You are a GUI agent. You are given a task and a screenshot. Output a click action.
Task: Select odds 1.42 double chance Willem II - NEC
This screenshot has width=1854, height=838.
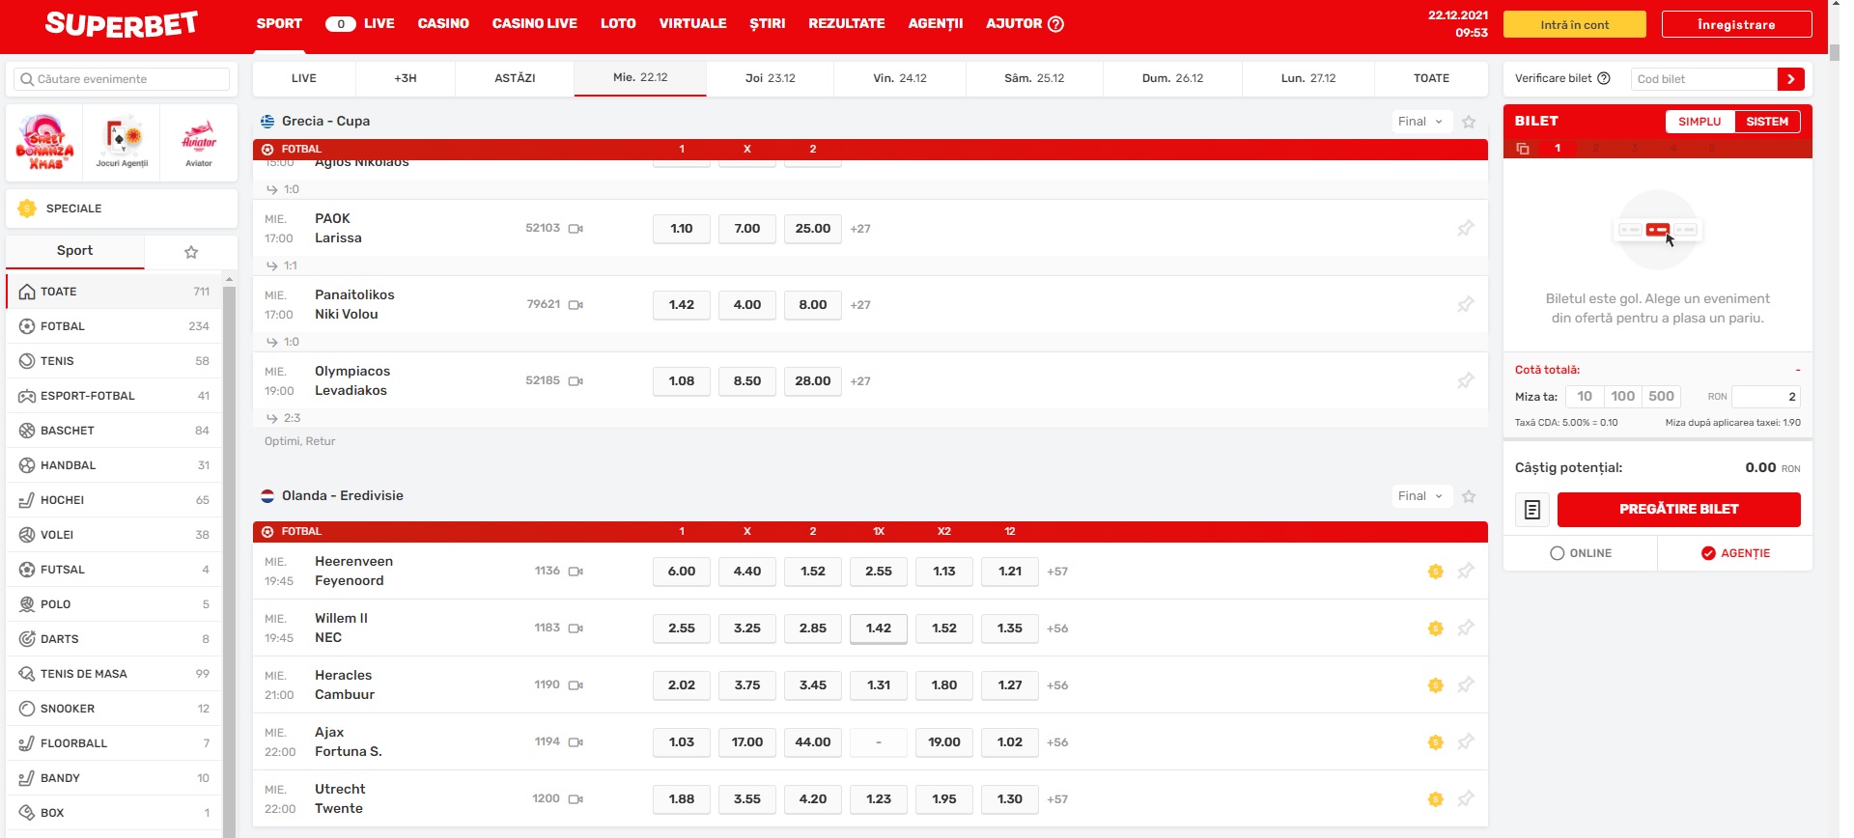point(879,628)
